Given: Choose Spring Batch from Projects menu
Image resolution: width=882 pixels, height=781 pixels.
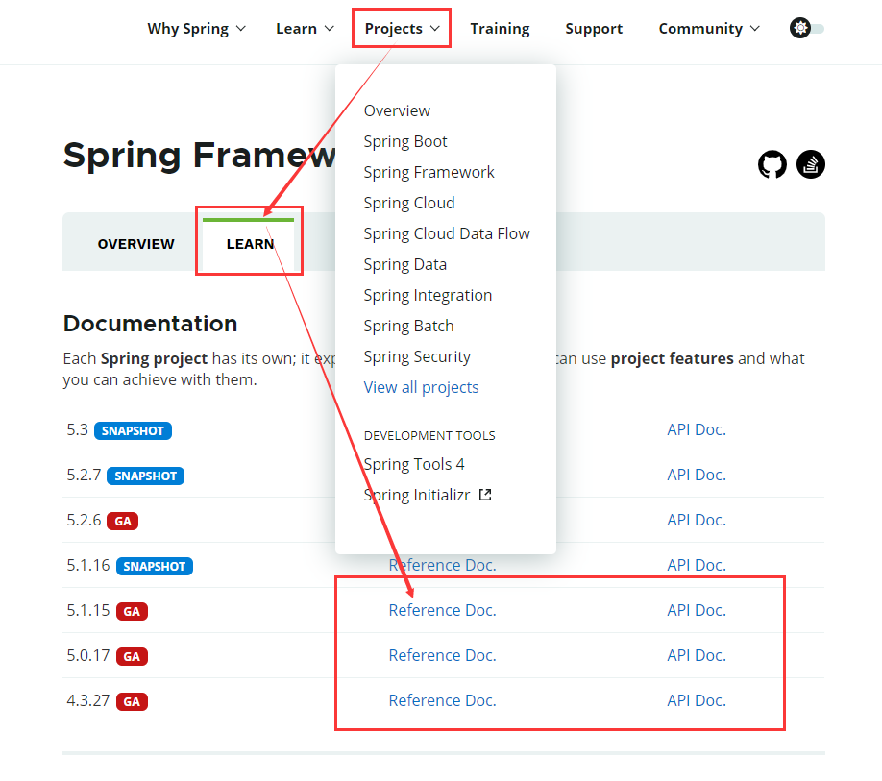Looking at the screenshot, I should (x=408, y=326).
